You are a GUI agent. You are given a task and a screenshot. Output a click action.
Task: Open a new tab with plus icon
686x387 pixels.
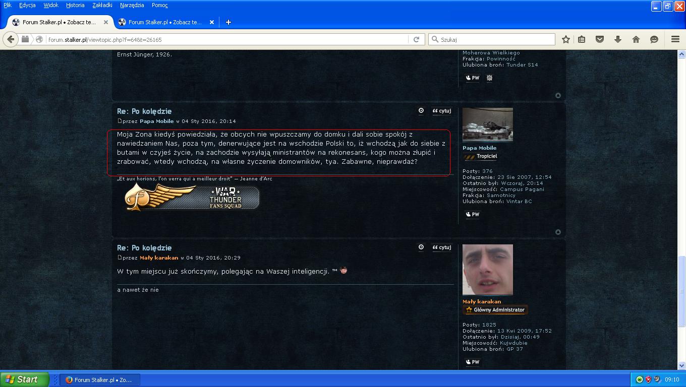point(228,22)
